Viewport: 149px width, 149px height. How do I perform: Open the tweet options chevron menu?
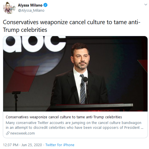pos(146,5)
